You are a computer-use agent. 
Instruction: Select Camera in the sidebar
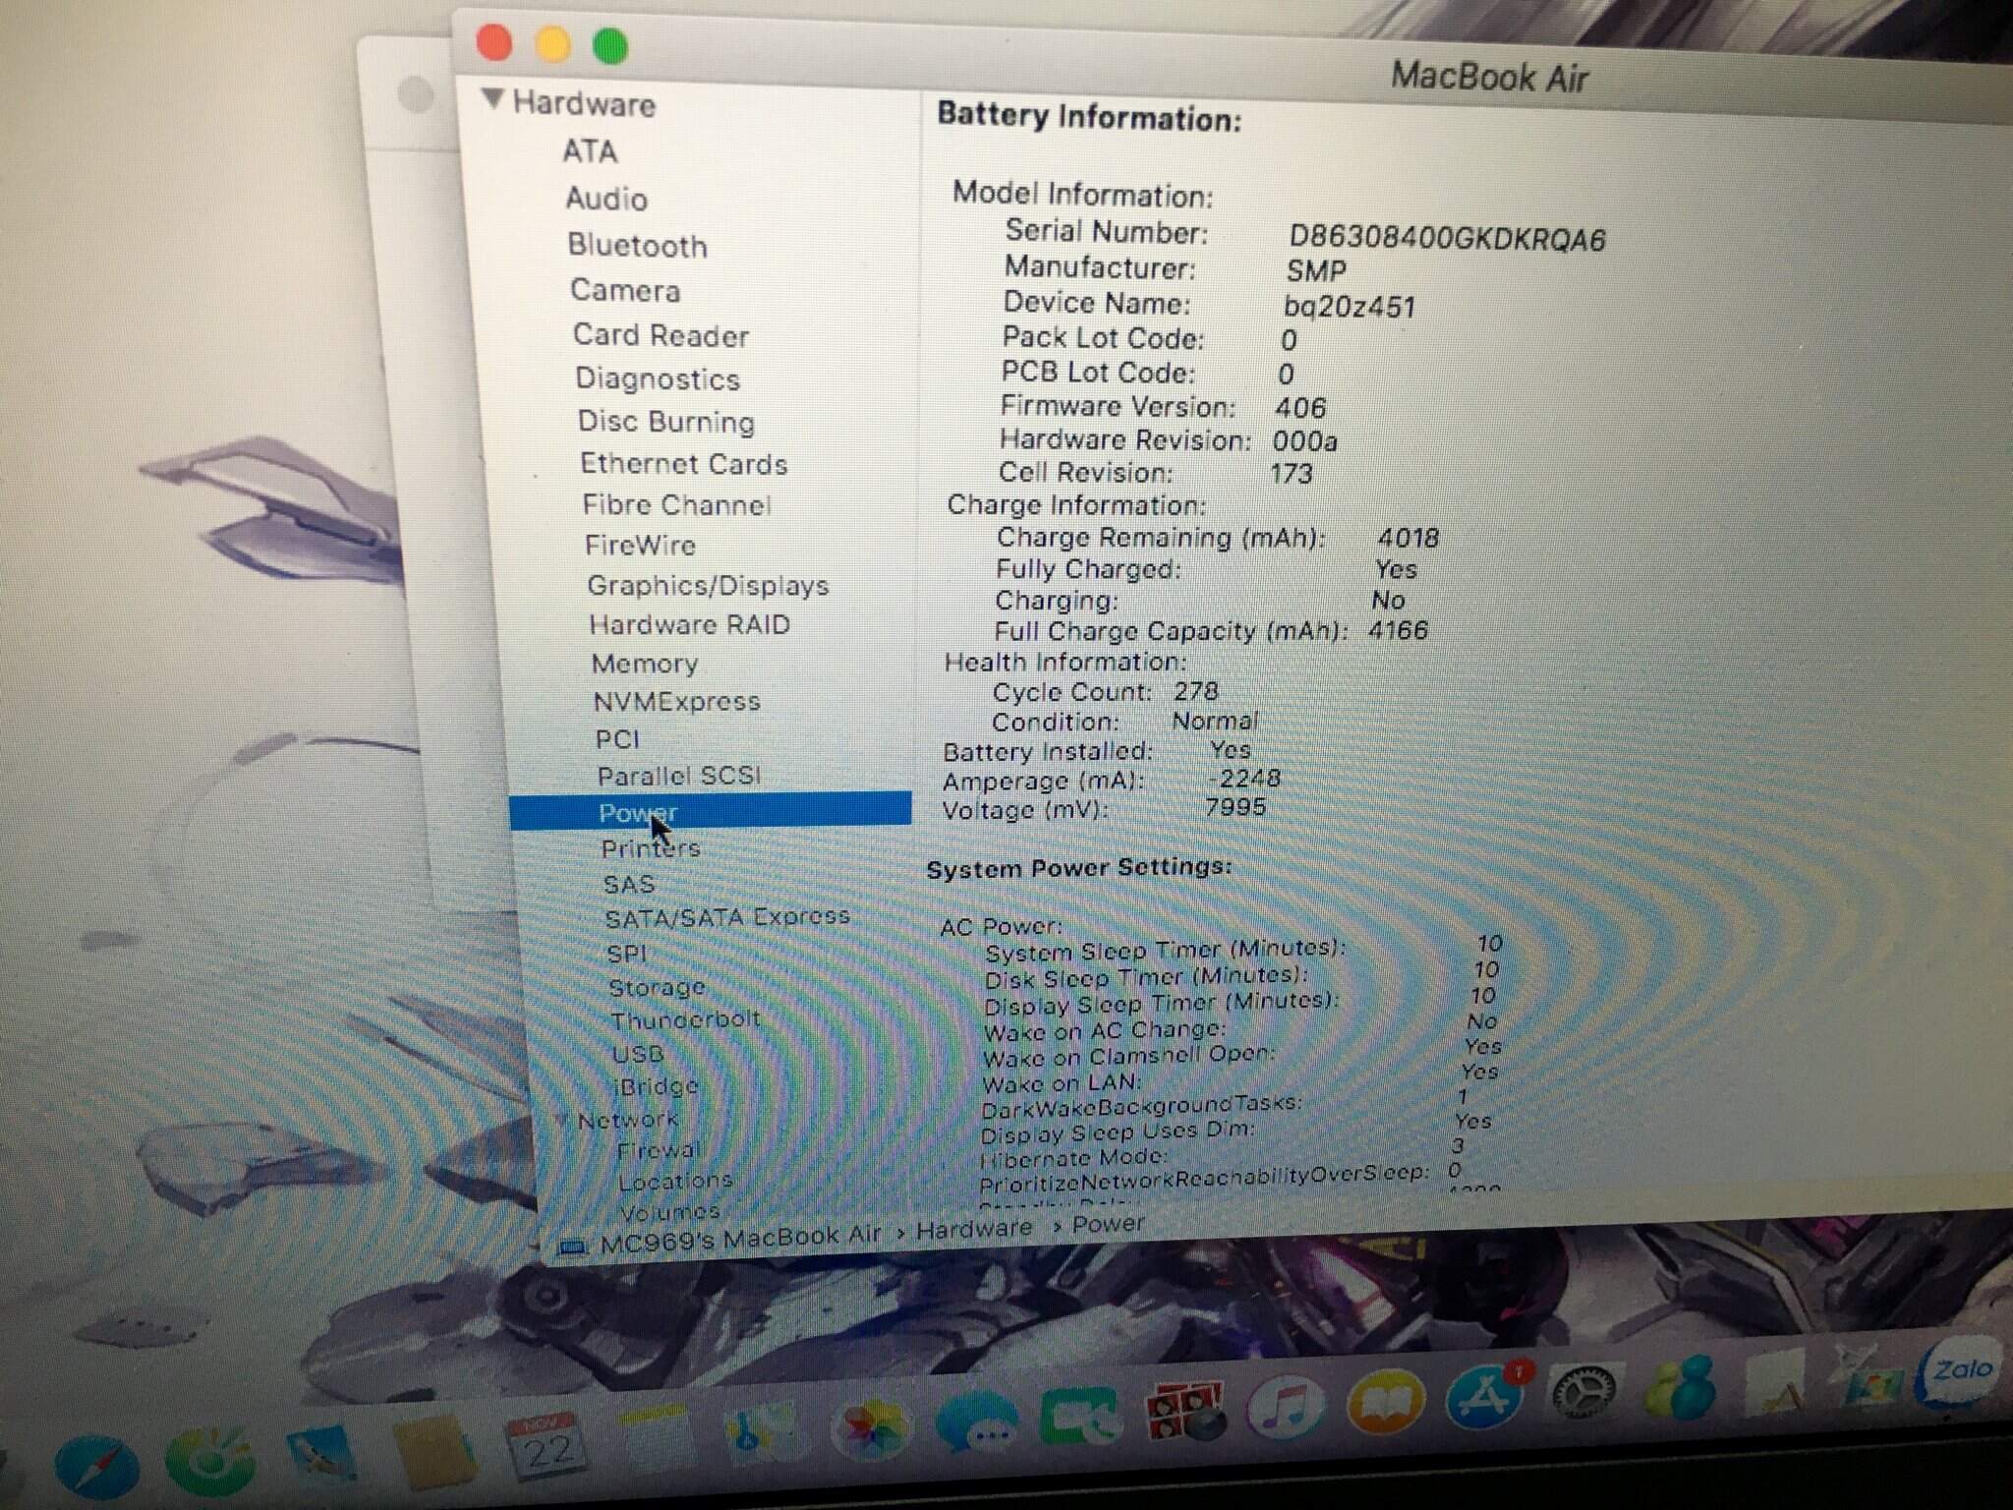pyautogui.click(x=625, y=291)
